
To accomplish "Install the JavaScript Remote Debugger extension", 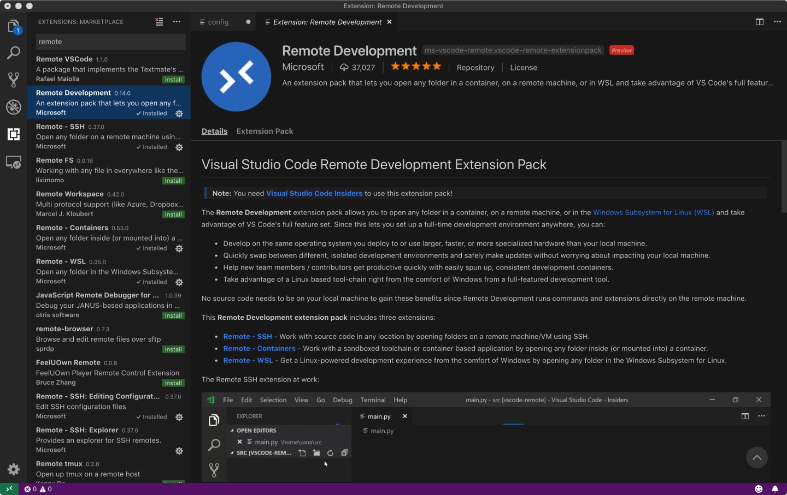I will coord(173,315).
